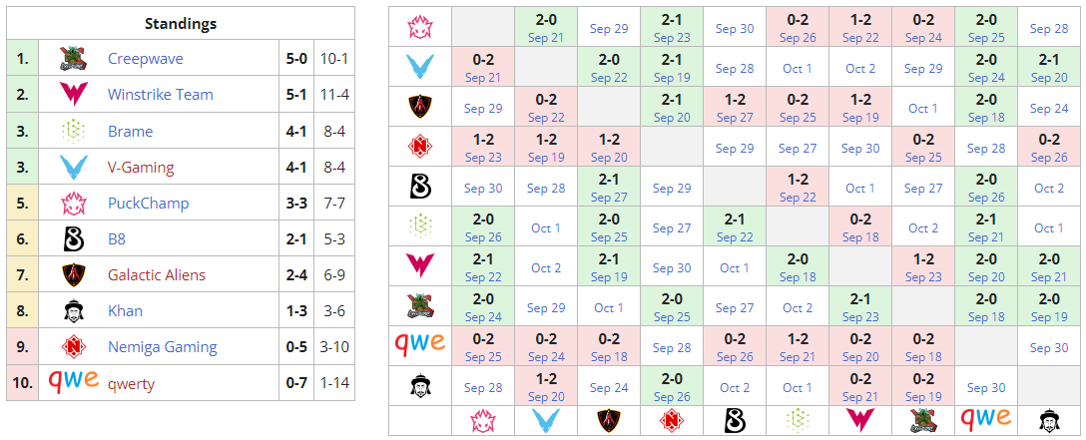Click the qwerty logo in Standings list
The height and width of the screenshot is (440, 1086).
(73, 381)
